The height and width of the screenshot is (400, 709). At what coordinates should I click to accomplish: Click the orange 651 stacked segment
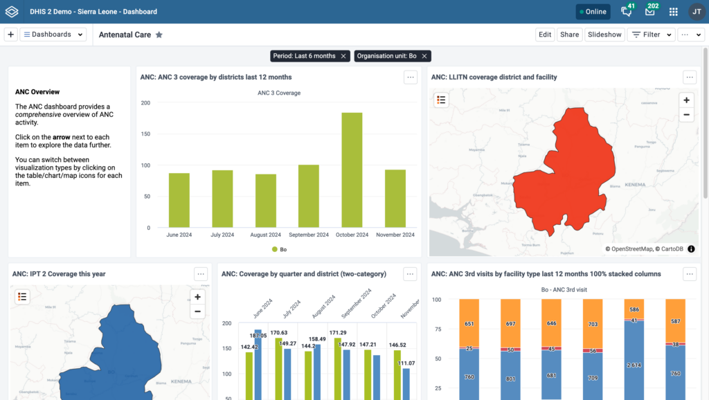[469, 322]
